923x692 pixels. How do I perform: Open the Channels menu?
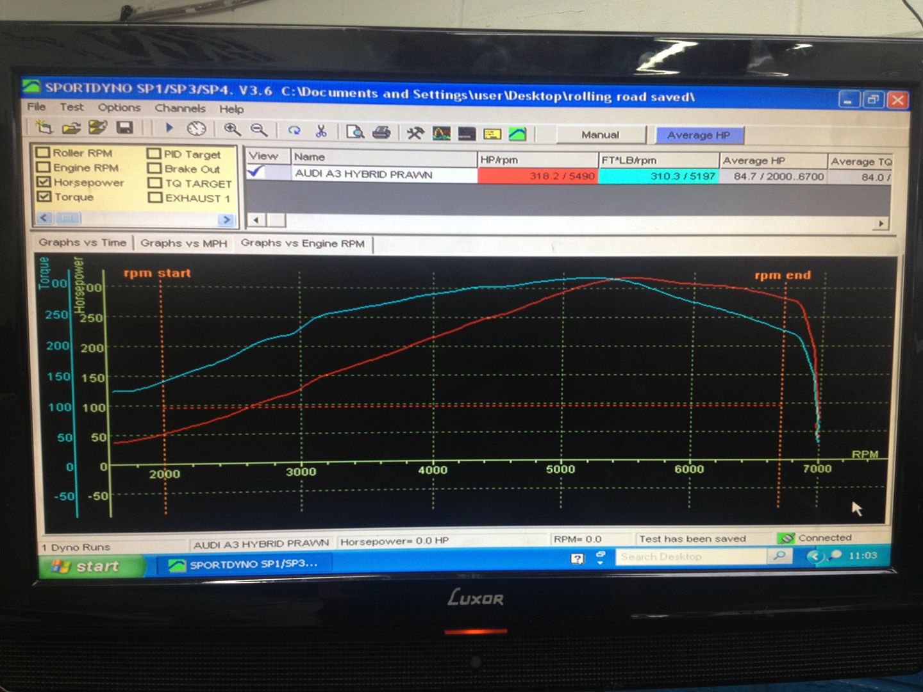180,108
